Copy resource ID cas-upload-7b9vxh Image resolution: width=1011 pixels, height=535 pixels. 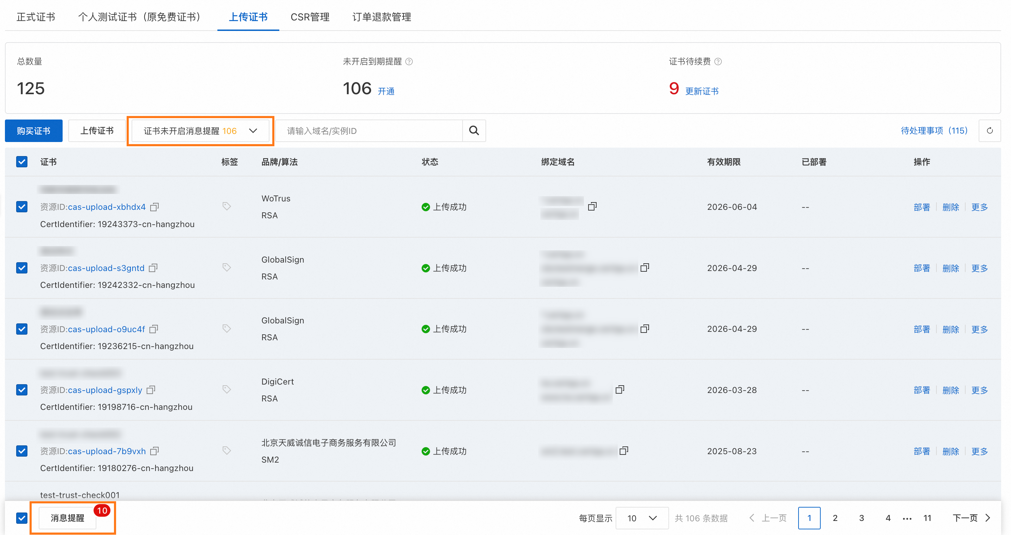[155, 451]
